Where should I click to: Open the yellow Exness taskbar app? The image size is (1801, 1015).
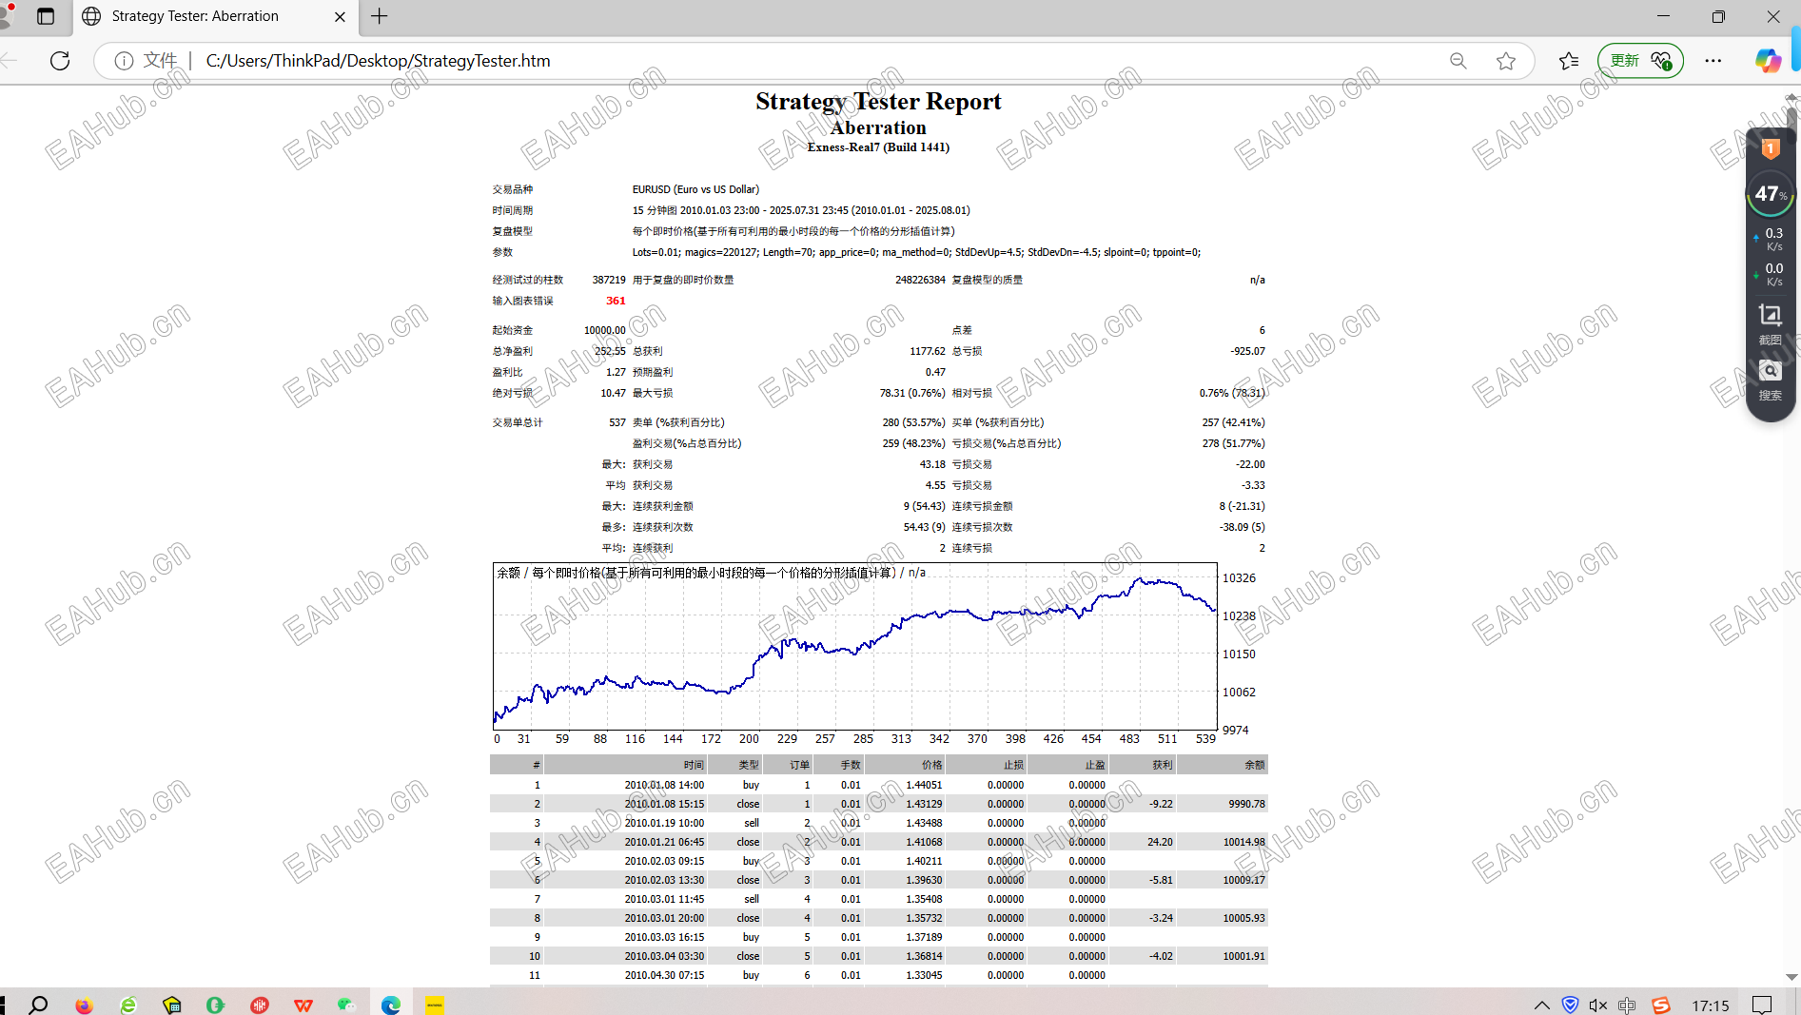click(x=435, y=1005)
